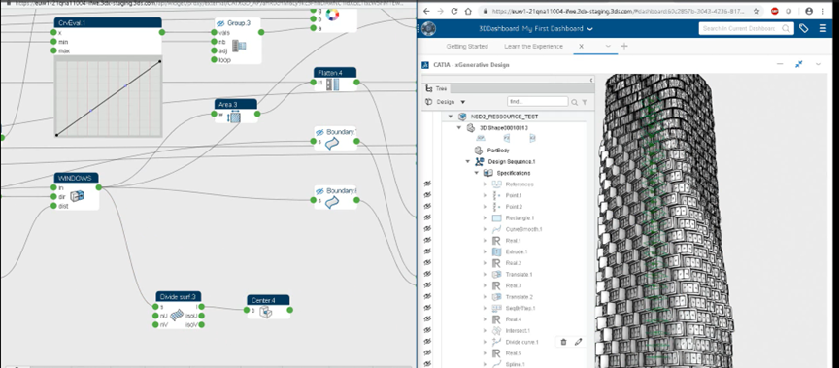
Task: Click the browser reload button
Action: (x=454, y=11)
